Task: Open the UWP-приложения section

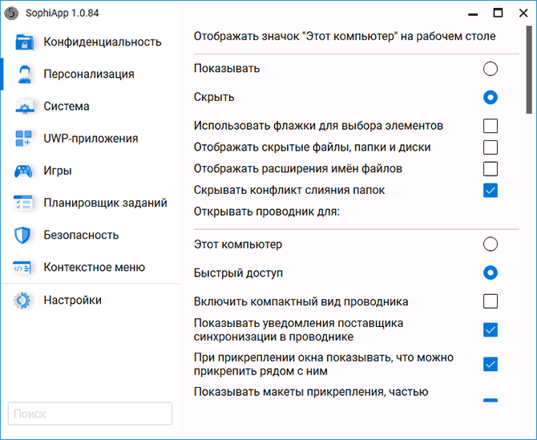Action: tap(91, 139)
